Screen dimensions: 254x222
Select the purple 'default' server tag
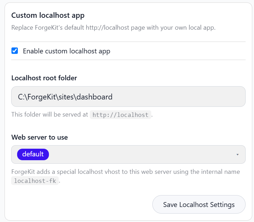coord(33,154)
